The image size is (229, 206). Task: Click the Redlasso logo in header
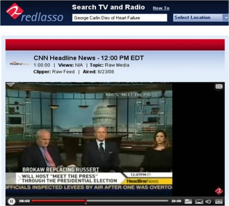point(34,13)
